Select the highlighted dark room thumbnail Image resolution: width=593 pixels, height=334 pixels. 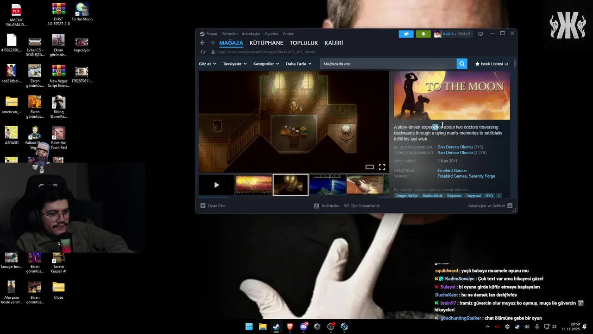click(290, 185)
